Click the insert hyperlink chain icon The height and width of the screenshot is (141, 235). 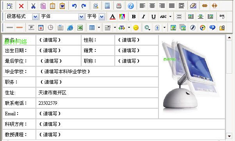click(x=205, y=6)
